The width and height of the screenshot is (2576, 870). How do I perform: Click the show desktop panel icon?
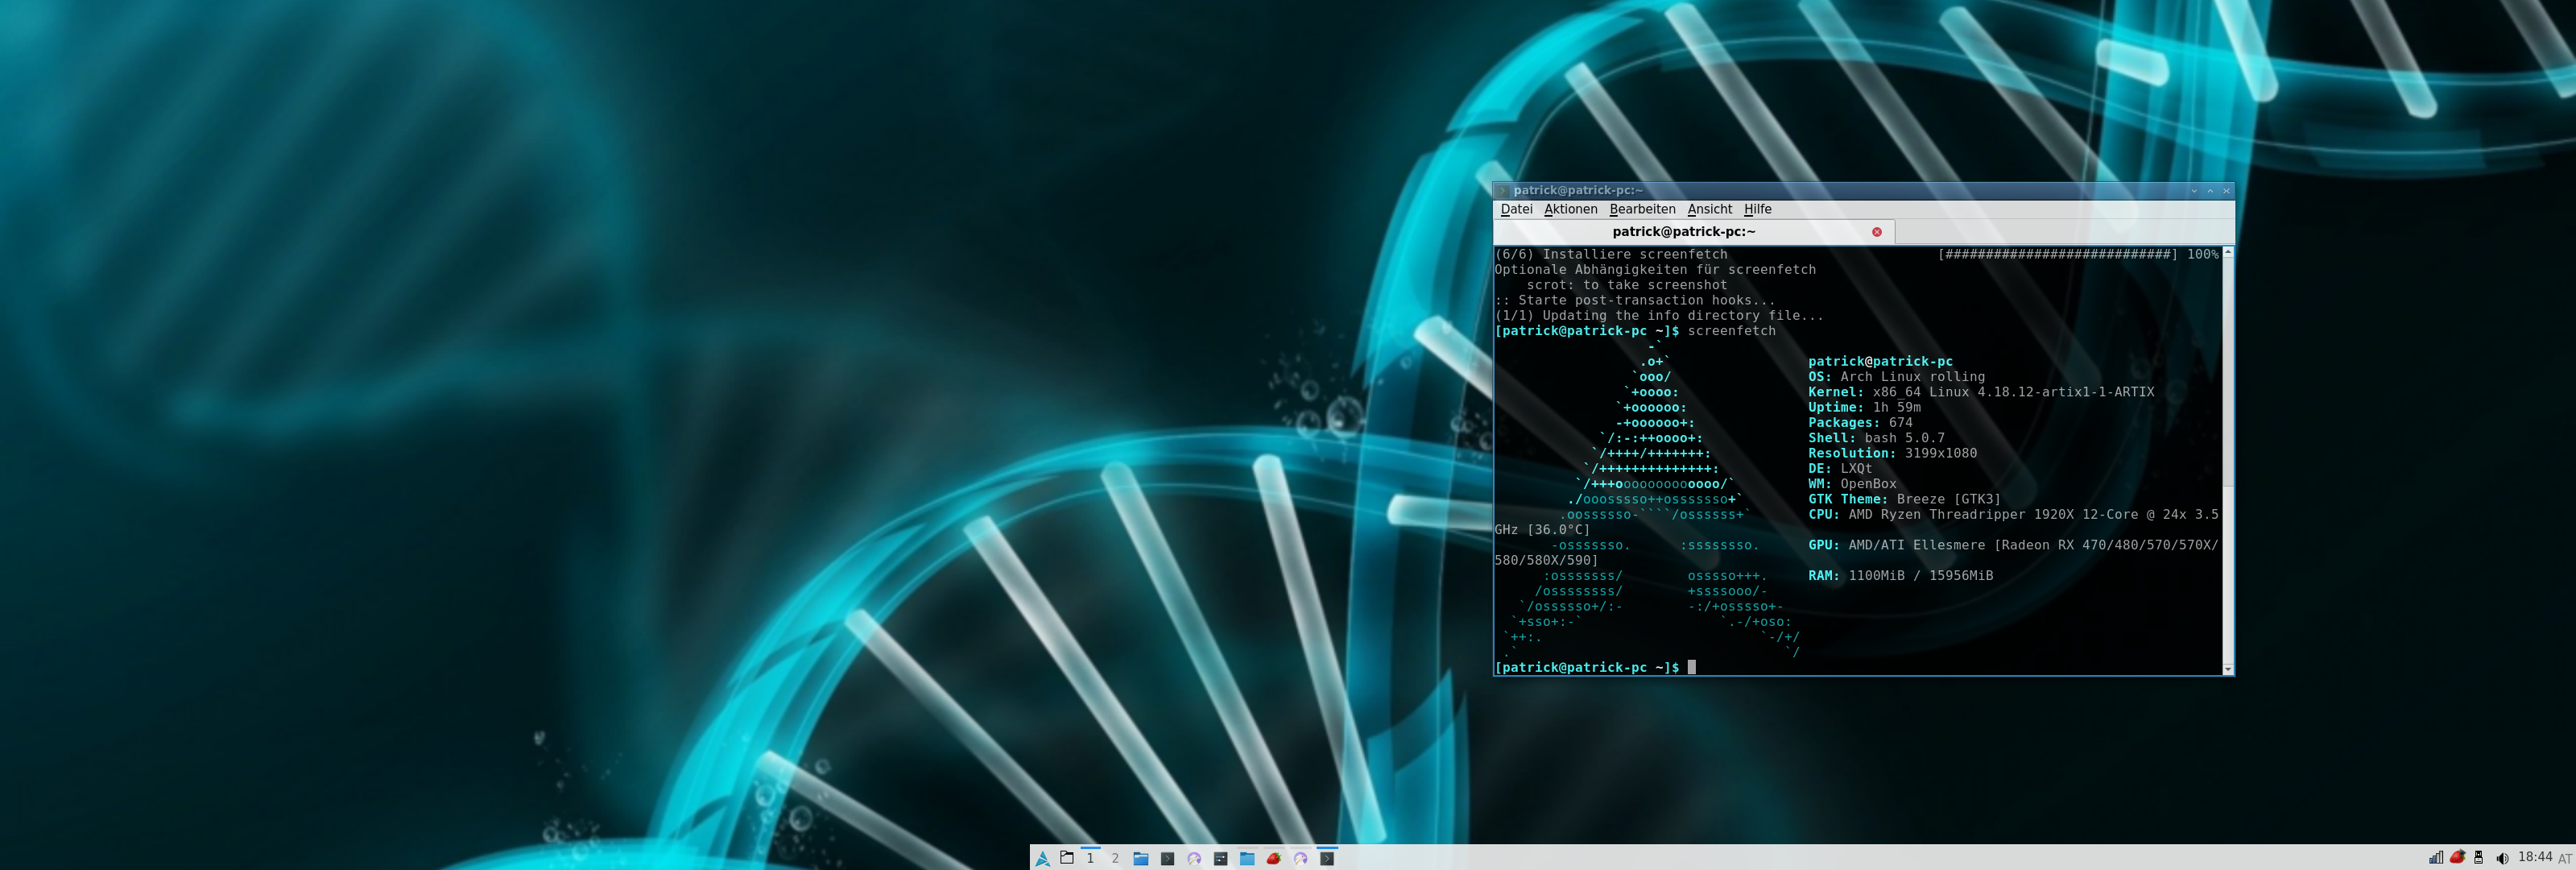1067,858
